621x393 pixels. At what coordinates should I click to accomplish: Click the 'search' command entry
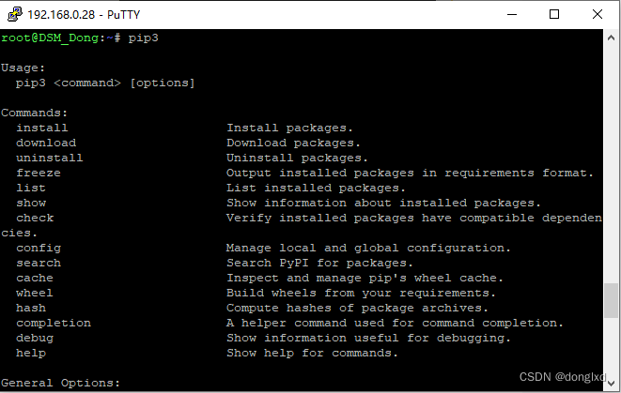point(39,263)
